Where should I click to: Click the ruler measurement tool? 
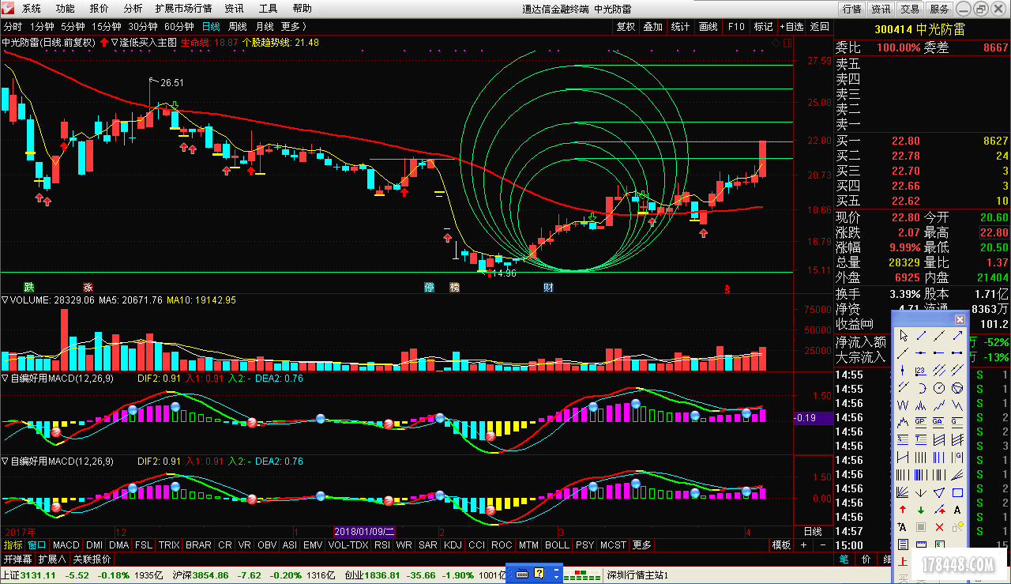921,544
